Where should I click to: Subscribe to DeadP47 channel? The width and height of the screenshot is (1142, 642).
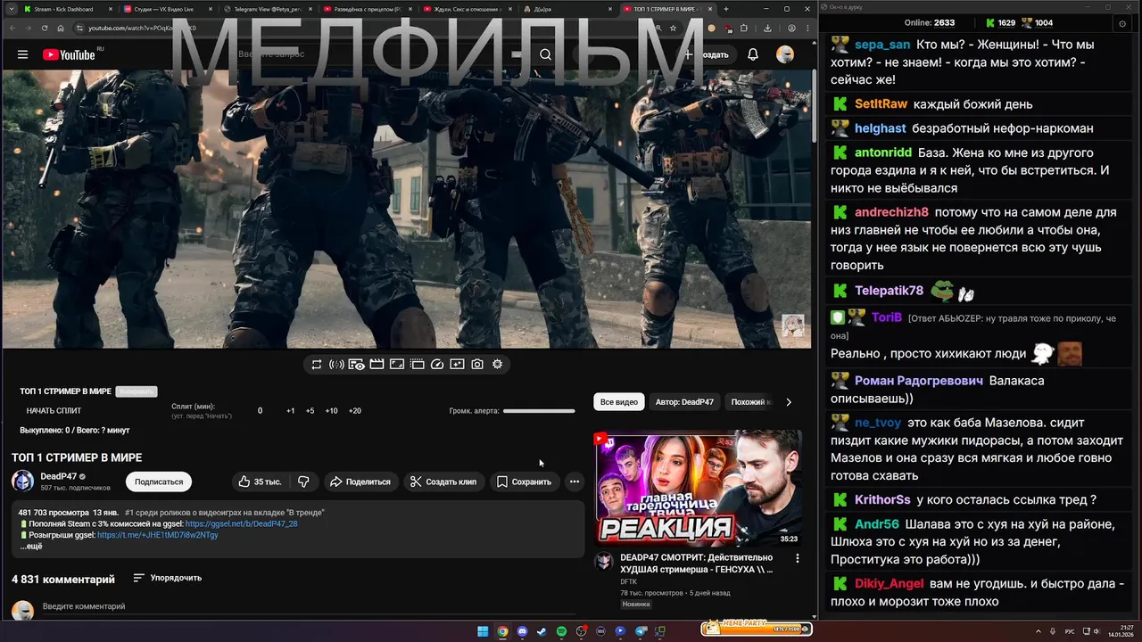tap(159, 481)
